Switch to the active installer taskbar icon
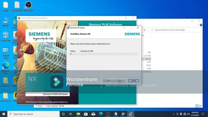 131,114
